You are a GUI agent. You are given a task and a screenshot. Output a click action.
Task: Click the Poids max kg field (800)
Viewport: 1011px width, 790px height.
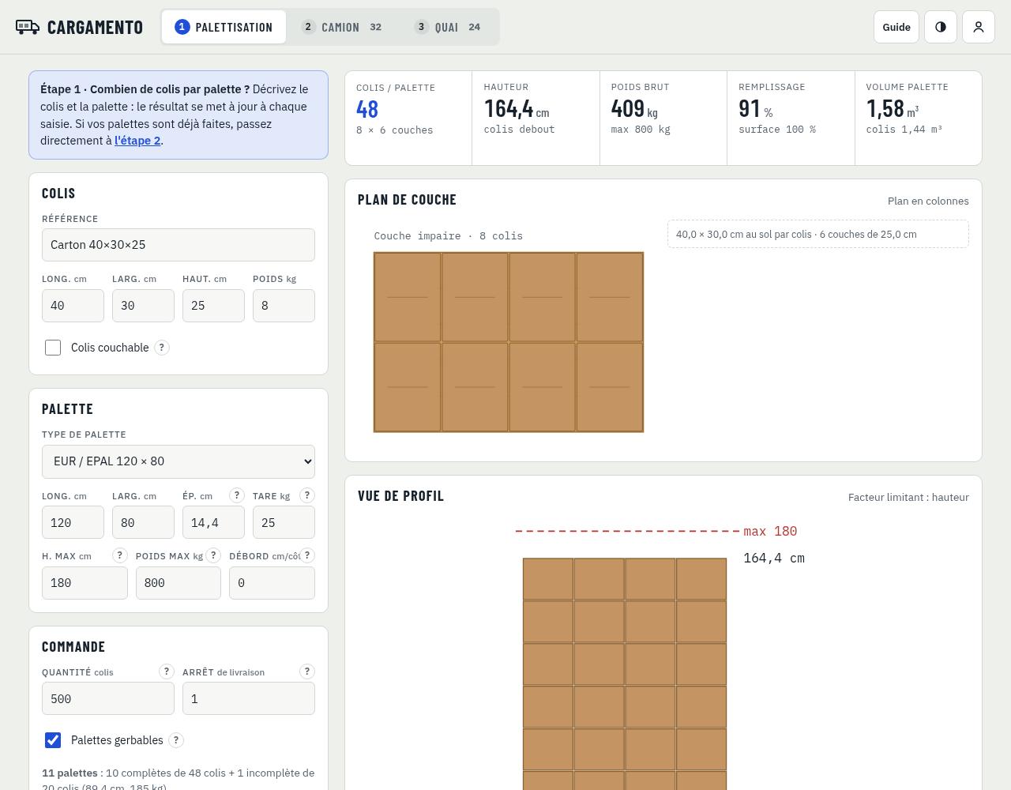pyautogui.click(x=179, y=583)
